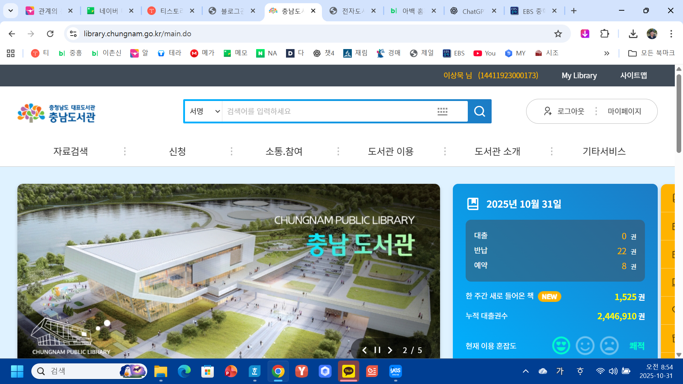
Task: Open the You (YouTube) bookmark
Action: pos(484,53)
